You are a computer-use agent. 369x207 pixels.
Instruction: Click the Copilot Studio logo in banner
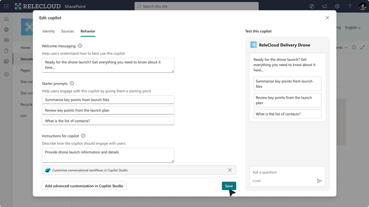click(x=48, y=170)
